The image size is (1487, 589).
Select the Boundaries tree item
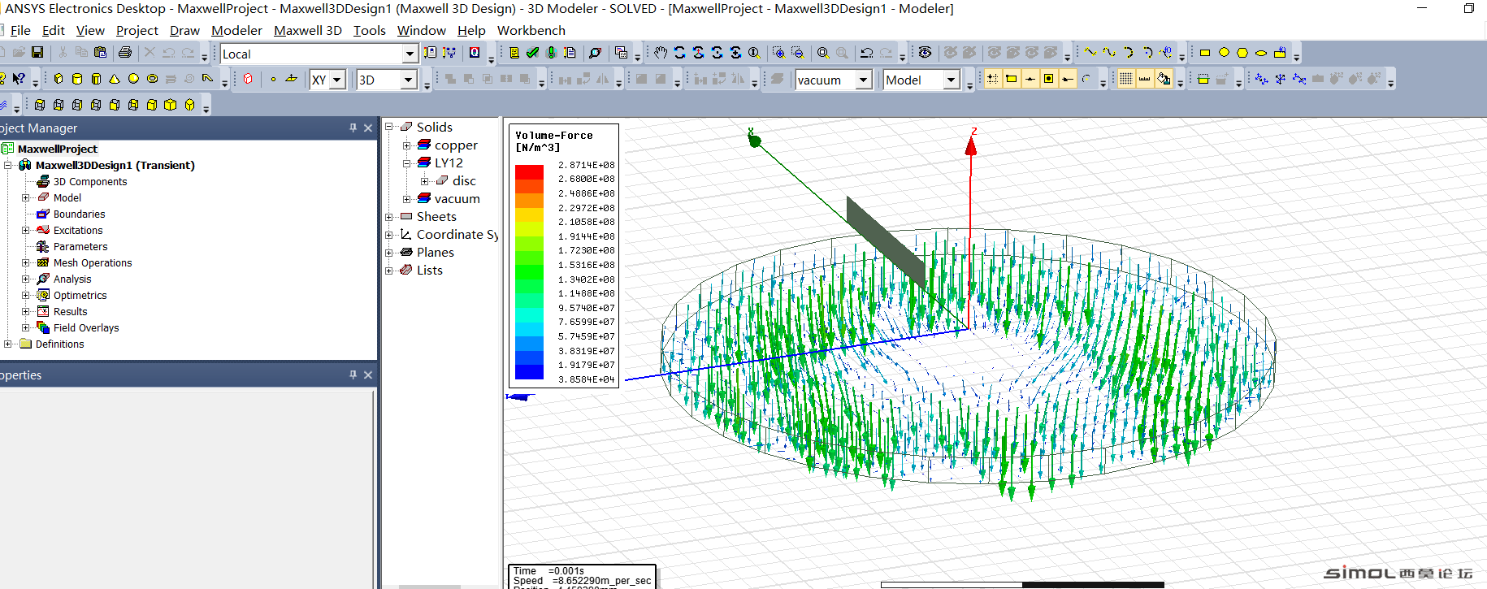pyautogui.click(x=79, y=214)
